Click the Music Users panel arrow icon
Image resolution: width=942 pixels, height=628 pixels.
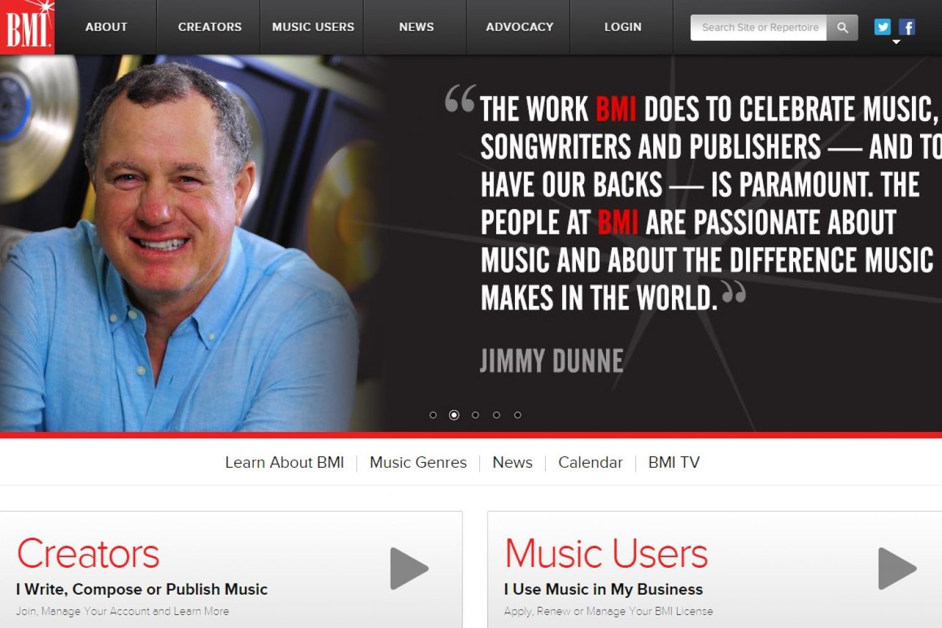pyautogui.click(x=897, y=568)
